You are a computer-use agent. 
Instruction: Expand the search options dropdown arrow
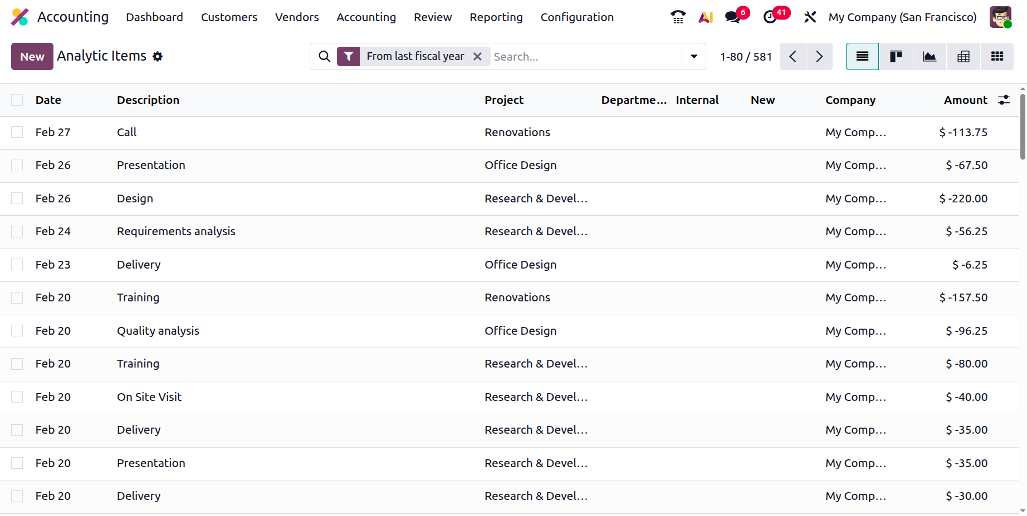pyautogui.click(x=694, y=56)
